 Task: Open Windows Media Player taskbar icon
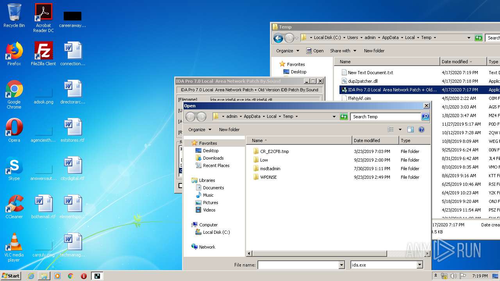57,276
